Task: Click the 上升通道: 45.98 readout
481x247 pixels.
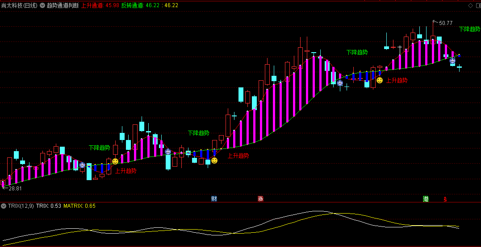Action: (100, 5)
